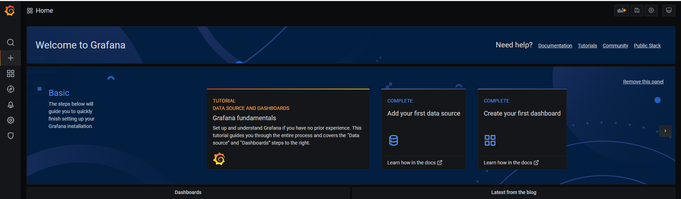Click Learn how in docs under data source
This screenshot has height=199, width=681.
click(x=414, y=163)
